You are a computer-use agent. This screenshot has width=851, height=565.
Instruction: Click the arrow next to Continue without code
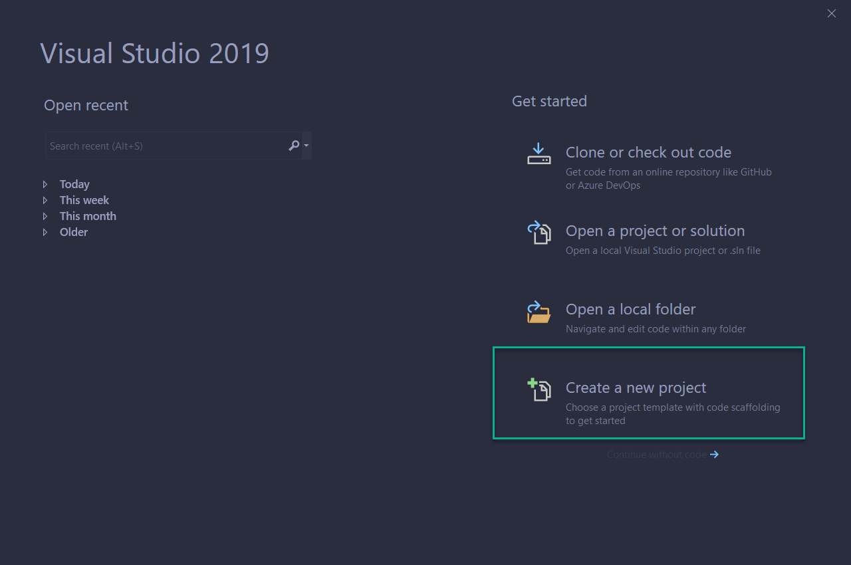pyautogui.click(x=714, y=455)
